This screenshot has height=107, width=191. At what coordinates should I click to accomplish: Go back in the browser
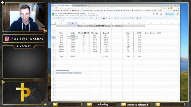53,8
